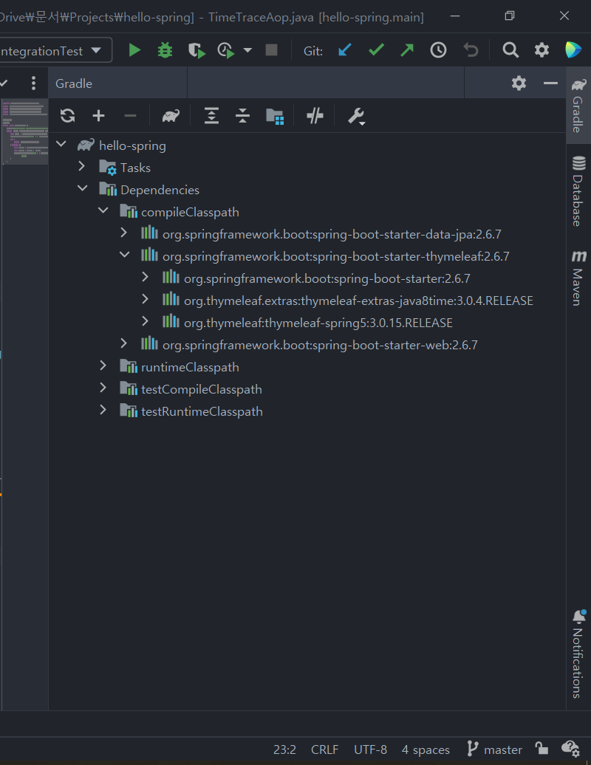The height and width of the screenshot is (765, 591).
Task: Select the Dependencies tree item
Action: click(x=307, y=190)
